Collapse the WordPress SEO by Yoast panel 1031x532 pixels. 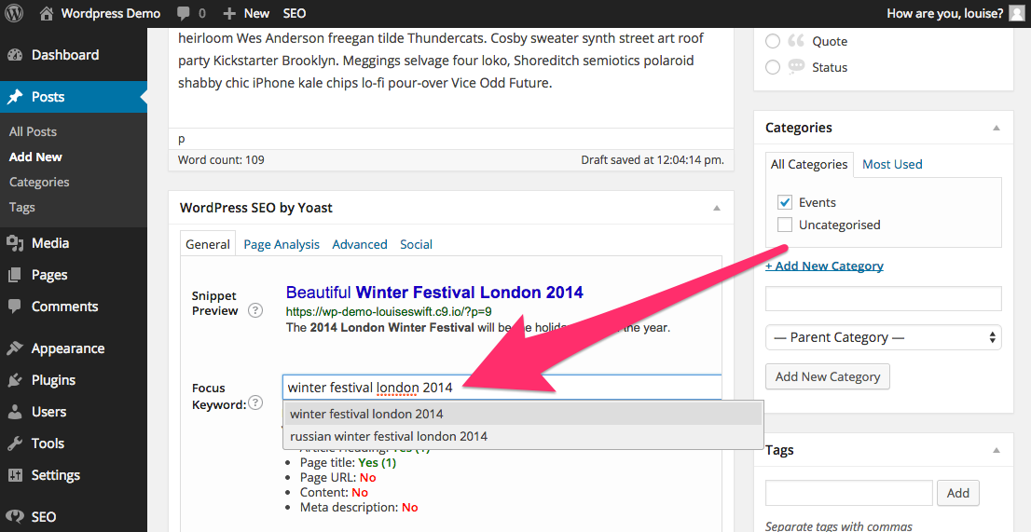(x=716, y=208)
